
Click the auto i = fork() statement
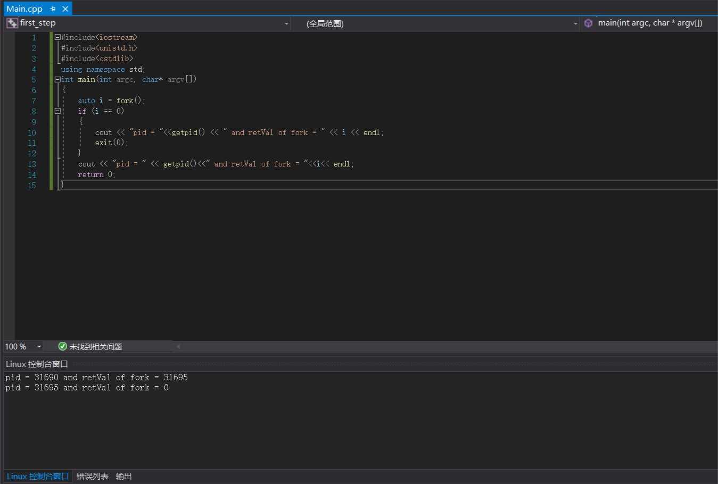click(111, 101)
